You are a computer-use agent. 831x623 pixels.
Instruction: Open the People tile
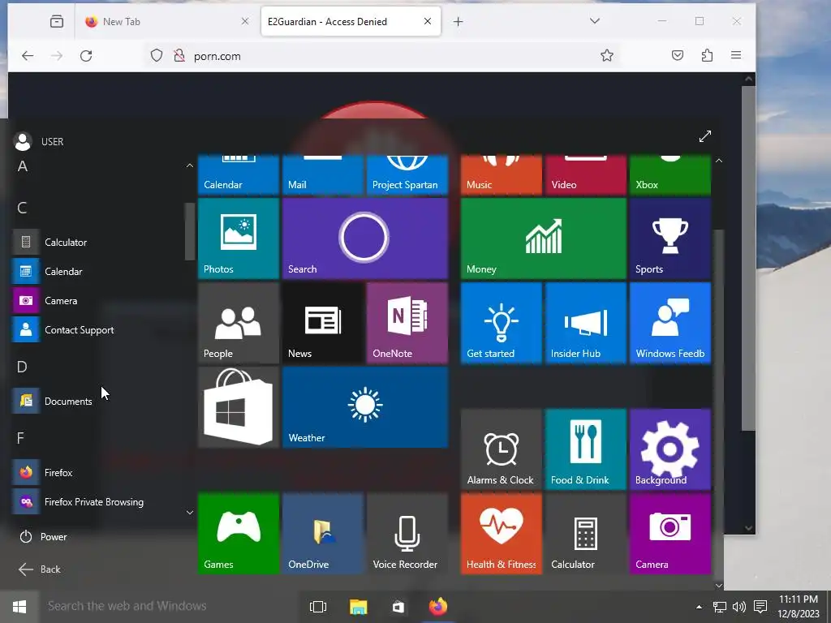point(239,323)
